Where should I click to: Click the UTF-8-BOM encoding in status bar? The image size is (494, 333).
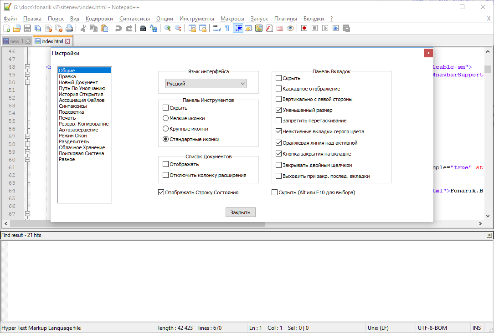[432, 328]
